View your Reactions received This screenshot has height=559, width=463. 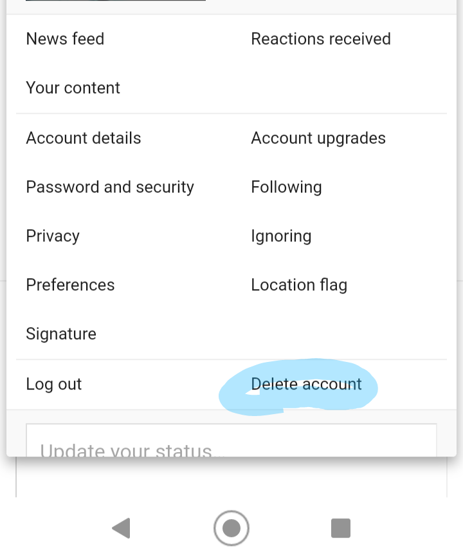[x=321, y=39]
